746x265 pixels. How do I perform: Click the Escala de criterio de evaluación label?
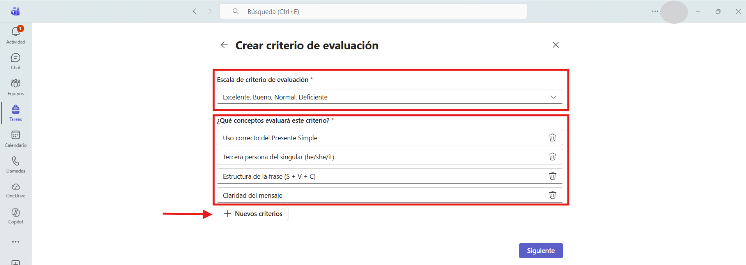(263, 80)
